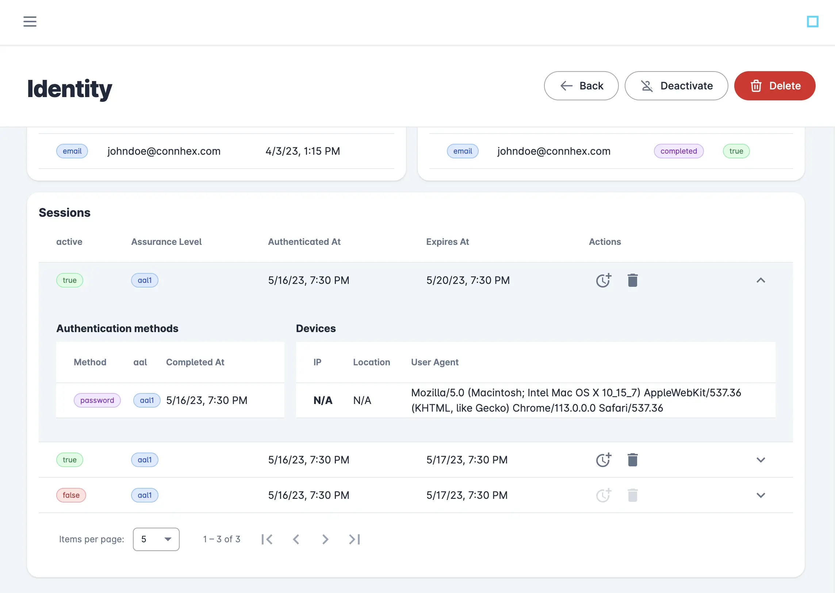835x593 pixels.
Task: Click the blue square logo in top-right
Action: (x=812, y=22)
